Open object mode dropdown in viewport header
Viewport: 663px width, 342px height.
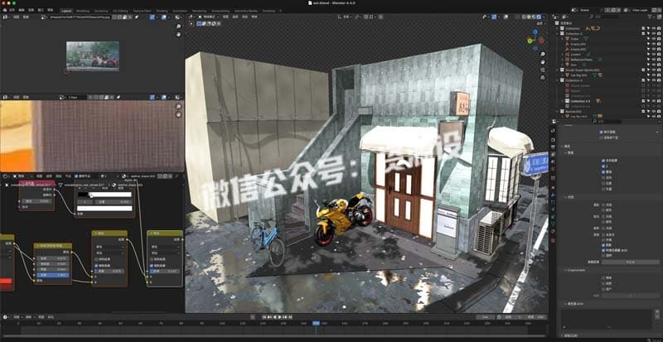209,17
